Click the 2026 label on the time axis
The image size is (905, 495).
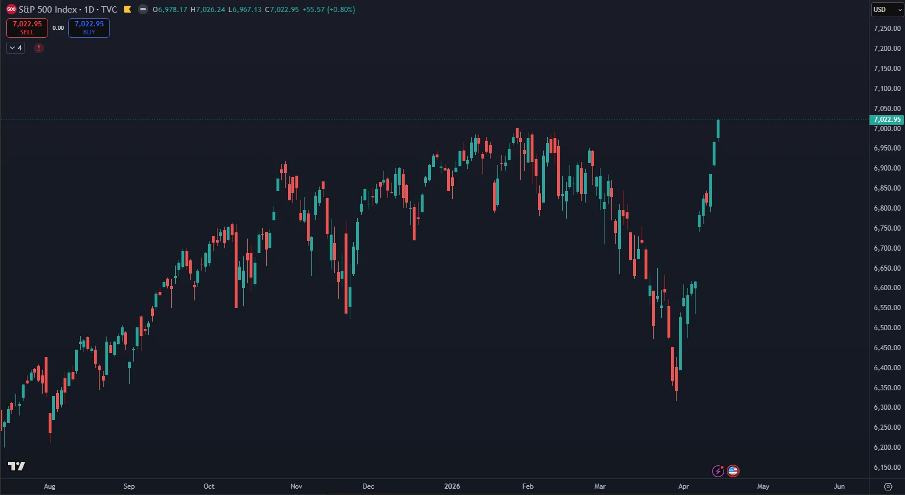point(452,486)
